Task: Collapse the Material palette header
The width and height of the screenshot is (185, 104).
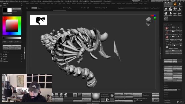Action: click(x=5, y=3)
